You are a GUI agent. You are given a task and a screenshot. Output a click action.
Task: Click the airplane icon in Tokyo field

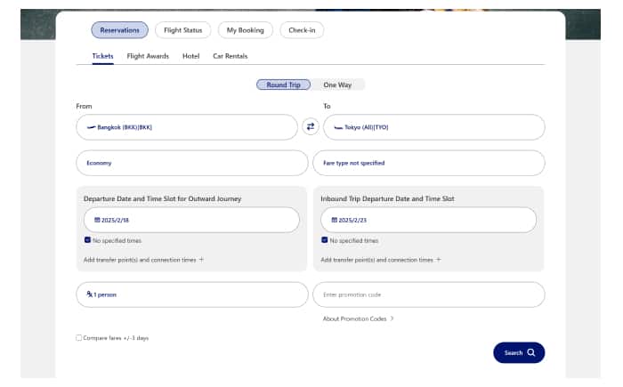click(x=337, y=127)
